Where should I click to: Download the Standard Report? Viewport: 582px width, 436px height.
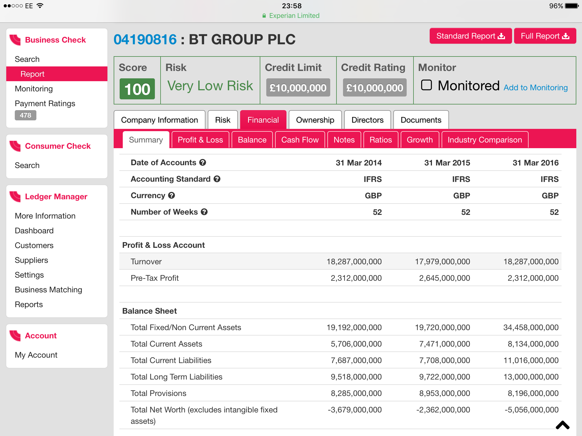(471, 36)
